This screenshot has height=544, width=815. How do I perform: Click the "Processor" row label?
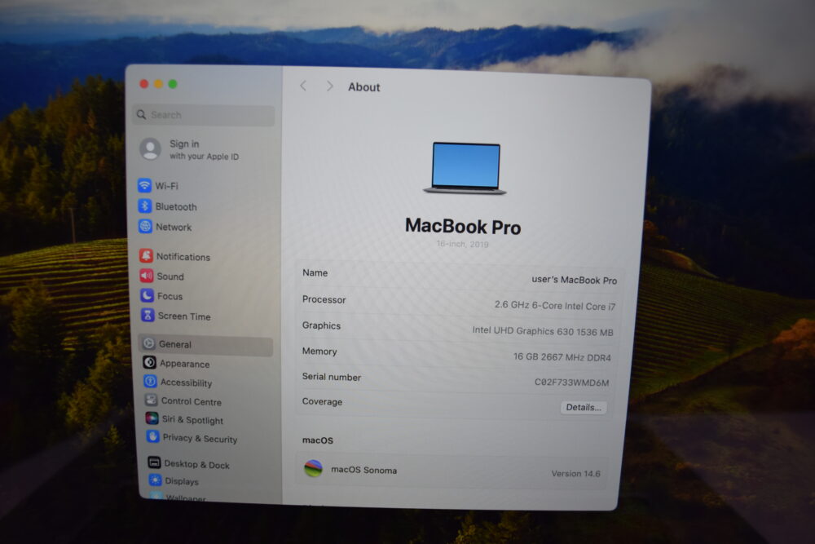click(x=324, y=299)
